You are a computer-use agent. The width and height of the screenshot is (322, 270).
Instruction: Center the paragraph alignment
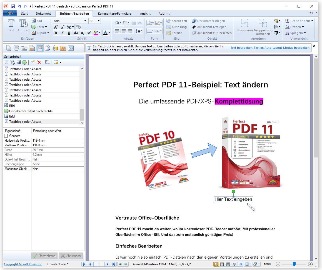124,31
